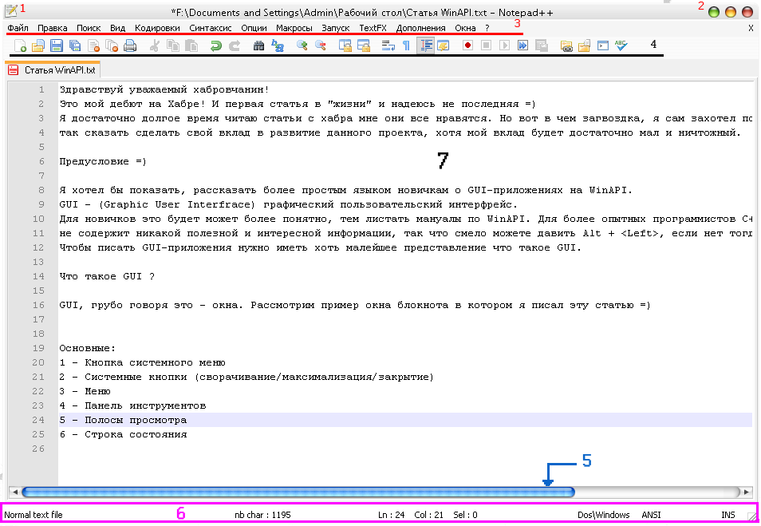Toggle show all characters

click(404, 45)
